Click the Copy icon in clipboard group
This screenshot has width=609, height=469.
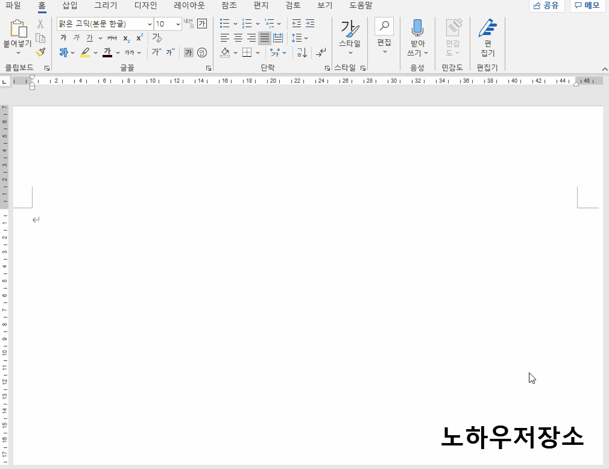pos(40,38)
